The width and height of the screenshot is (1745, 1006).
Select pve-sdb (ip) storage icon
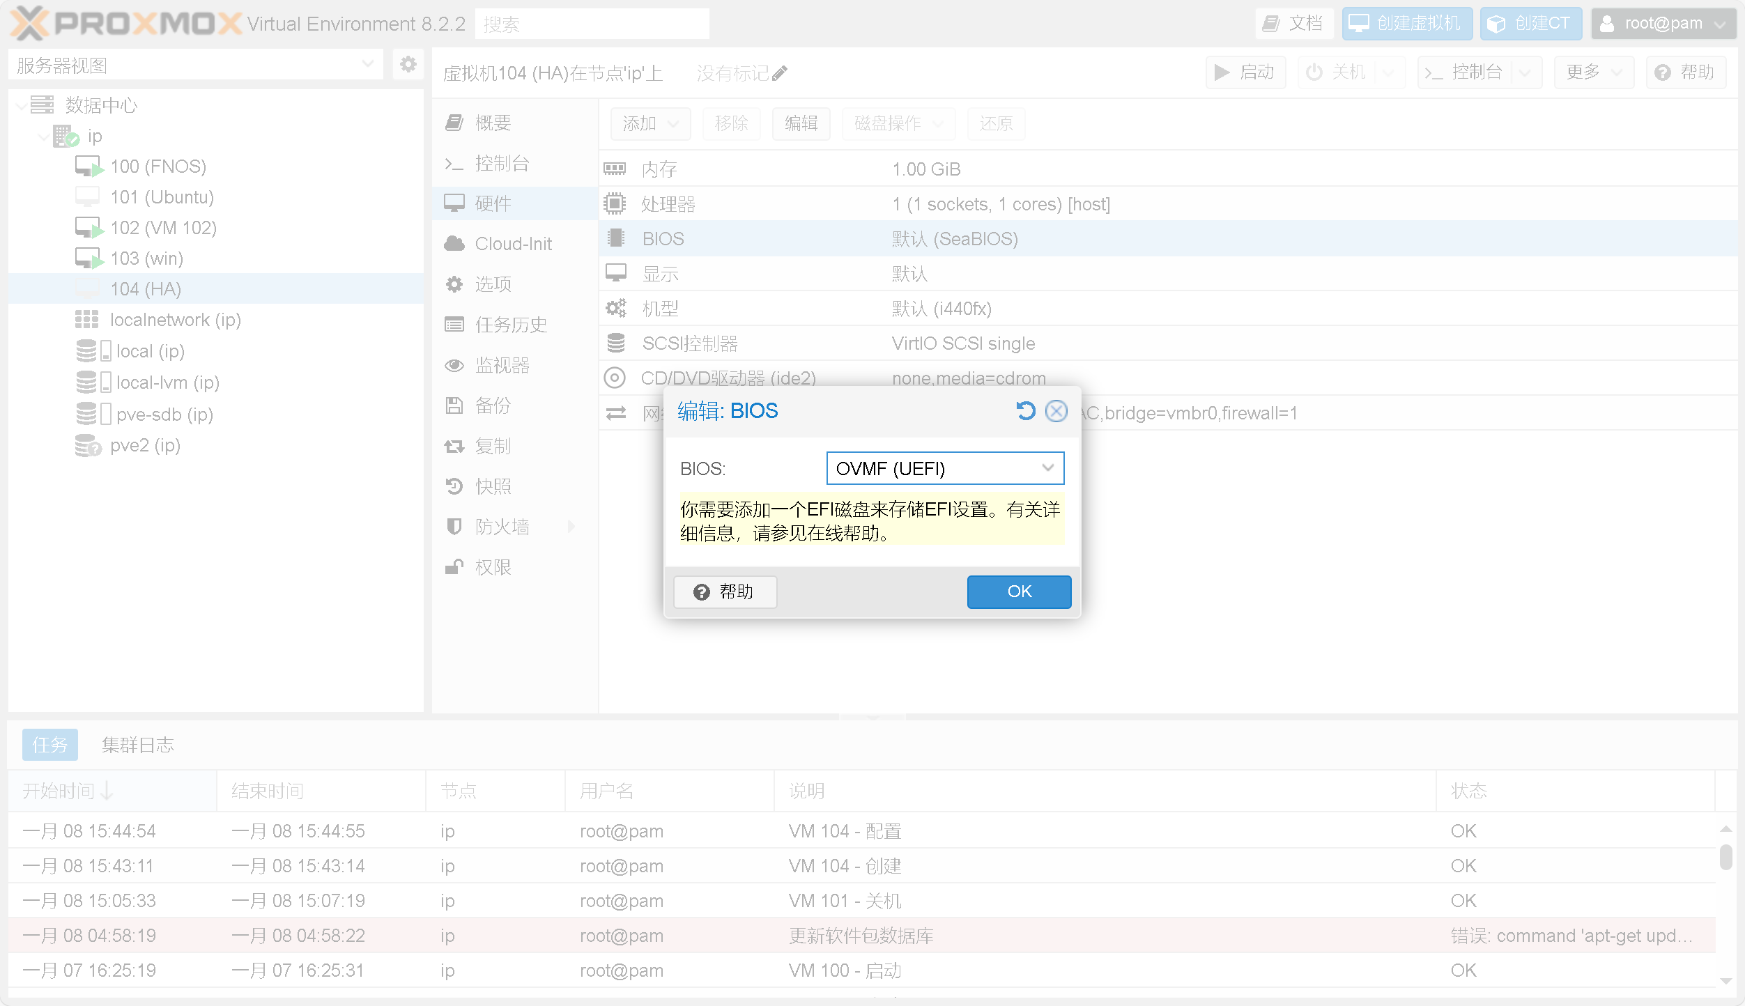click(x=93, y=414)
